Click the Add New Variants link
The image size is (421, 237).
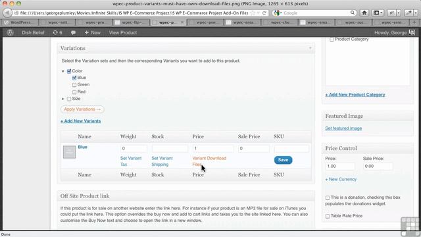pyautogui.click(x=80, y=121)
